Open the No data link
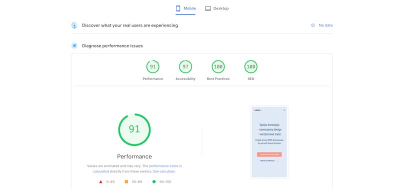Image resolution: width=400 pixels, height=189 pixels. coord(325,25)
